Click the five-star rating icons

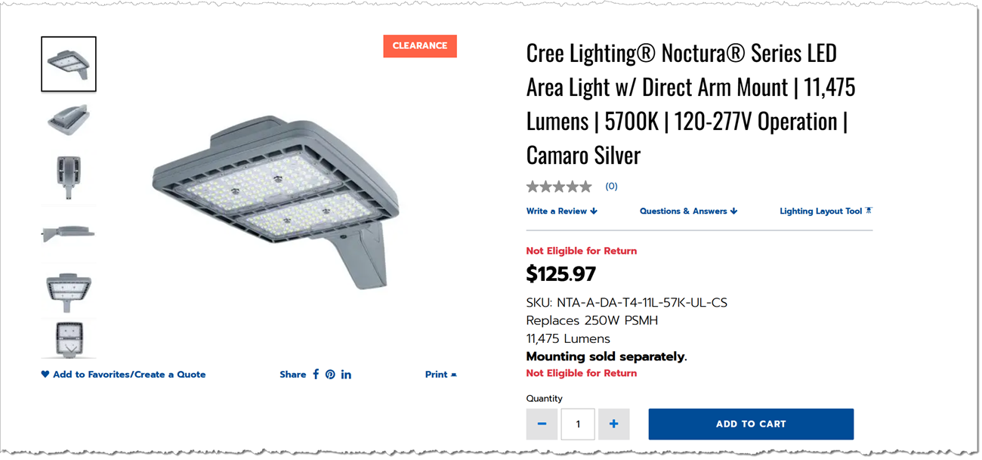pyautogui.click(x=559, y=187)
